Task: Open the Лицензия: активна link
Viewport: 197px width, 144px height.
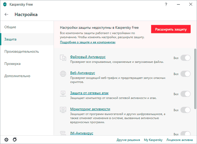Action: coord(179,140)
